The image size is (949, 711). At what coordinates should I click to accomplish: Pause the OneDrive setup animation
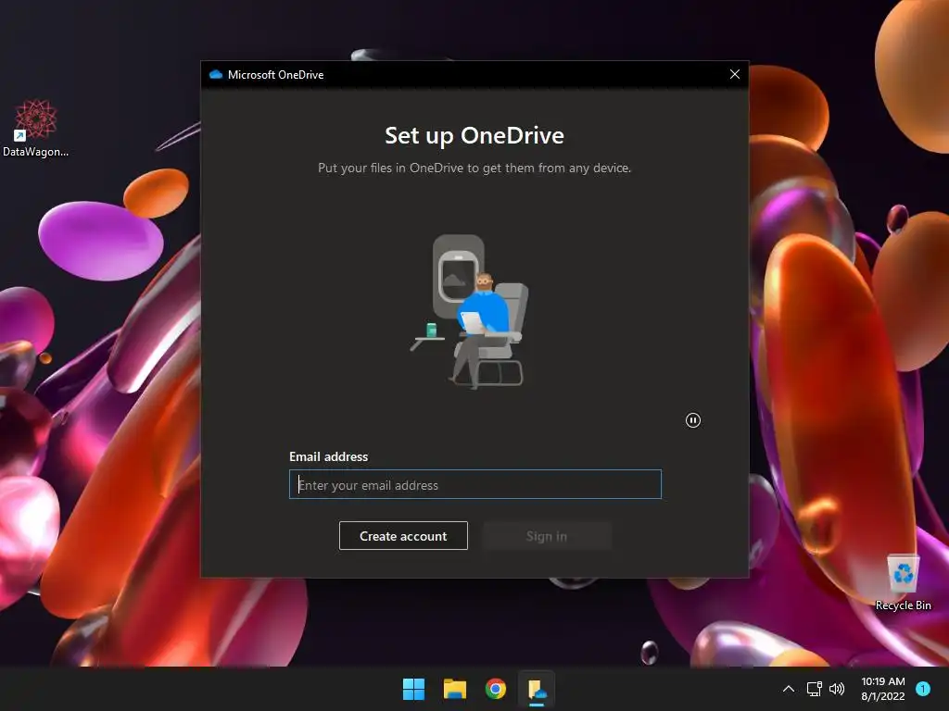click(693, 420)
